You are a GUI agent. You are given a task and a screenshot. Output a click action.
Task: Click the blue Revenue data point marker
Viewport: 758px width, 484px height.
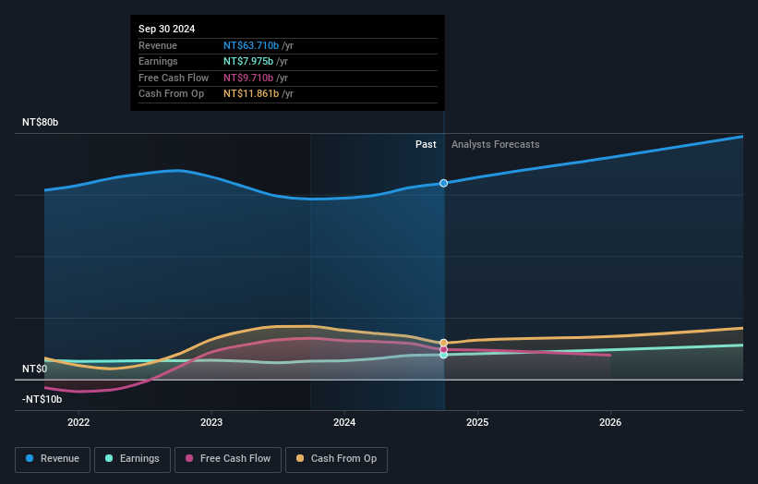(443, 183)
